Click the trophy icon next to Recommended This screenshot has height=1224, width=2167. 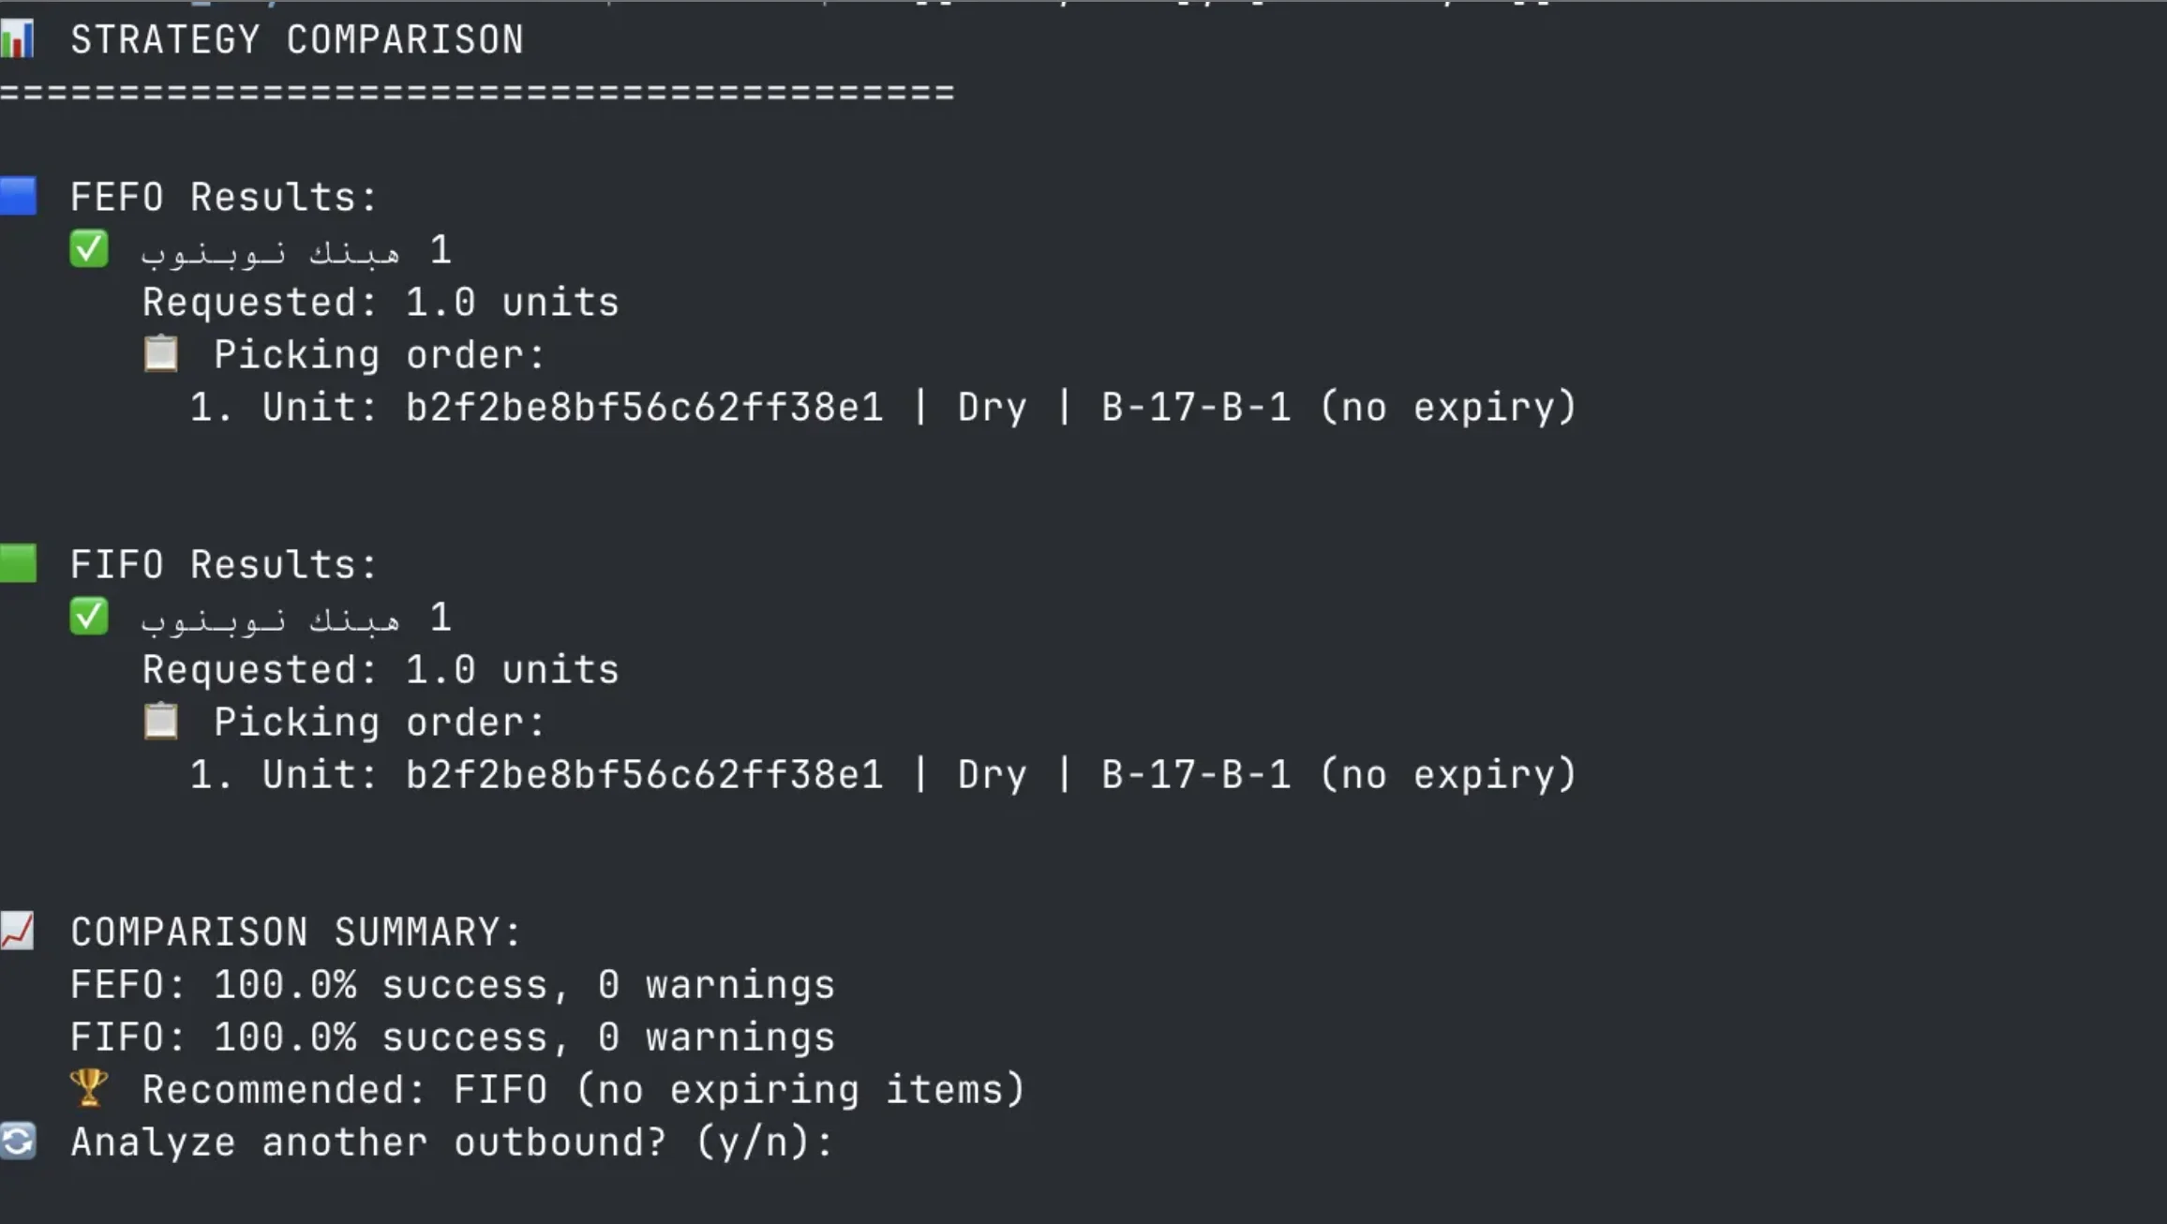pyautogui.click(x=89, y=1088)
